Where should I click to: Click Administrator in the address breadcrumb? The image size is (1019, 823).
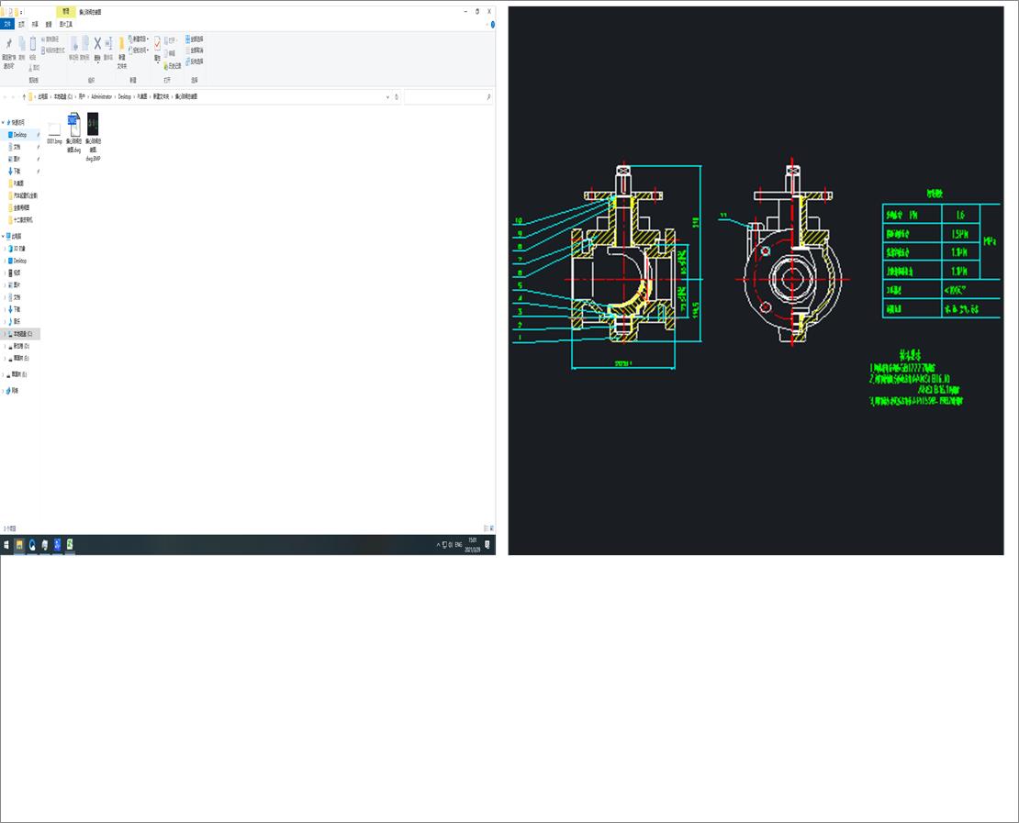101,96
